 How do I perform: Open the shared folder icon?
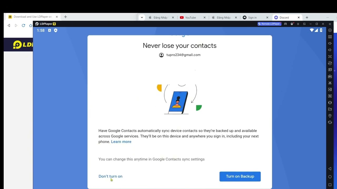pos(330,109)
